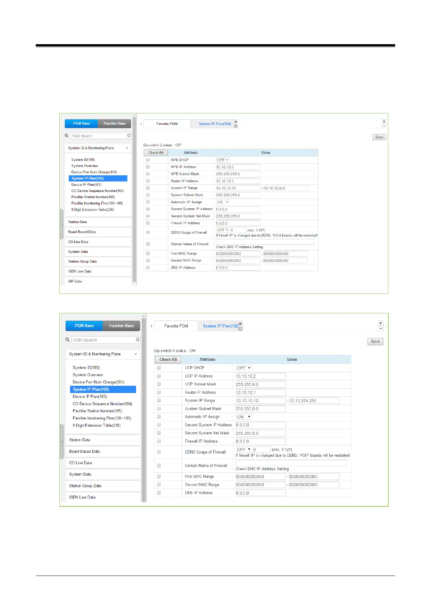Open Board Based Data in lower sidebar
The image size is (431, 610).
(103, 451)
